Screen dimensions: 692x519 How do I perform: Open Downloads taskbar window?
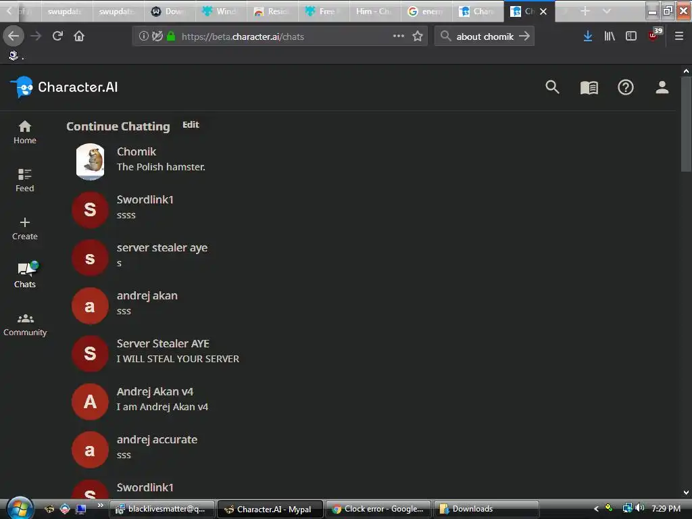point(487,509)
